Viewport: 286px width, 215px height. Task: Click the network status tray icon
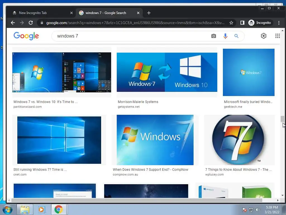click(x=251, y=210)
